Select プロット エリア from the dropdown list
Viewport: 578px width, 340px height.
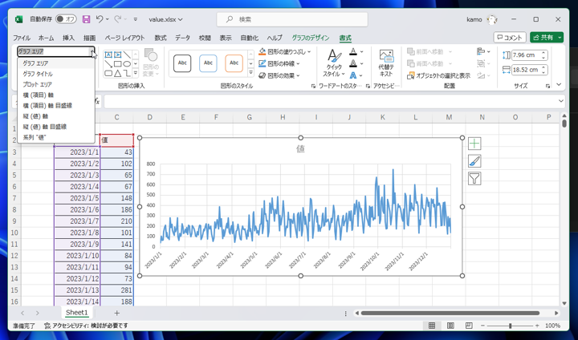click(37, 84)
